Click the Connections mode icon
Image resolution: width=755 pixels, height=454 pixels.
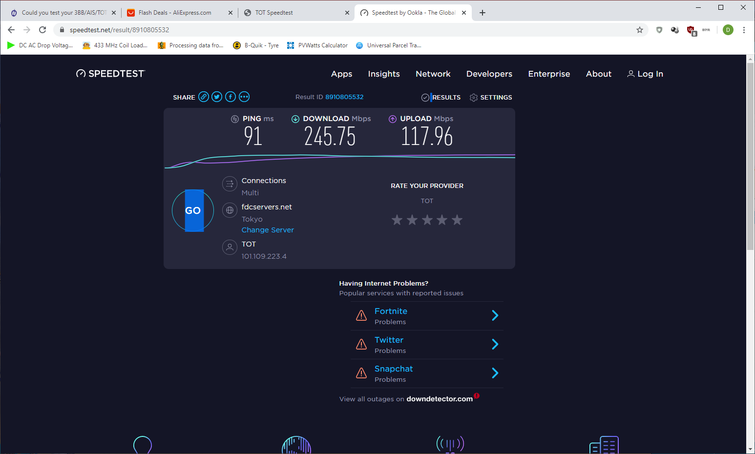(230, 184)
